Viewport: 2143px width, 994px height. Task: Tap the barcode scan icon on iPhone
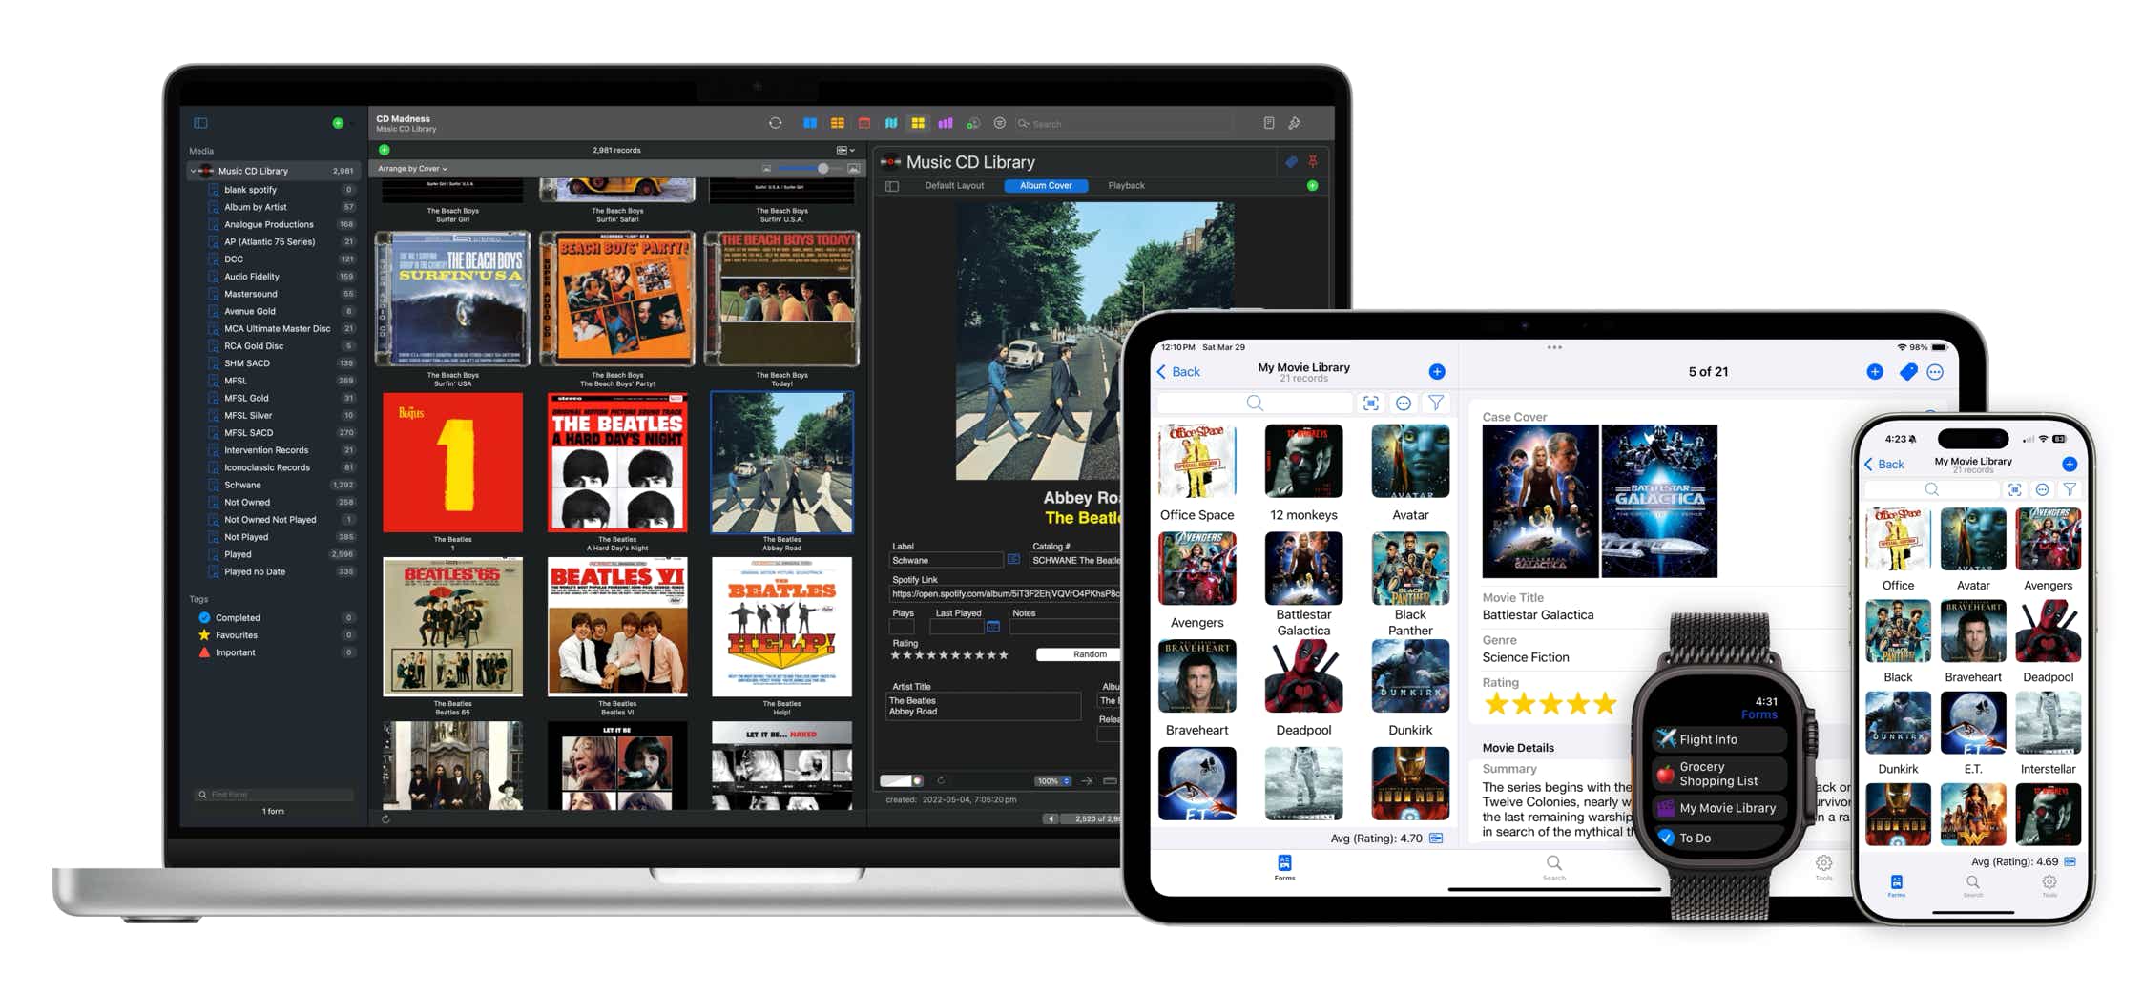[x=2014, y=489]
